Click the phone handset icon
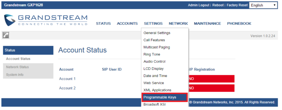The height and width of the screenshot is (110, 282). [x=6, y=36]
